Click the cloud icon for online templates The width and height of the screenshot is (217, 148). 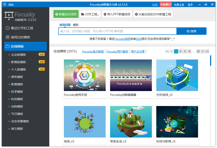pos(8,46)
